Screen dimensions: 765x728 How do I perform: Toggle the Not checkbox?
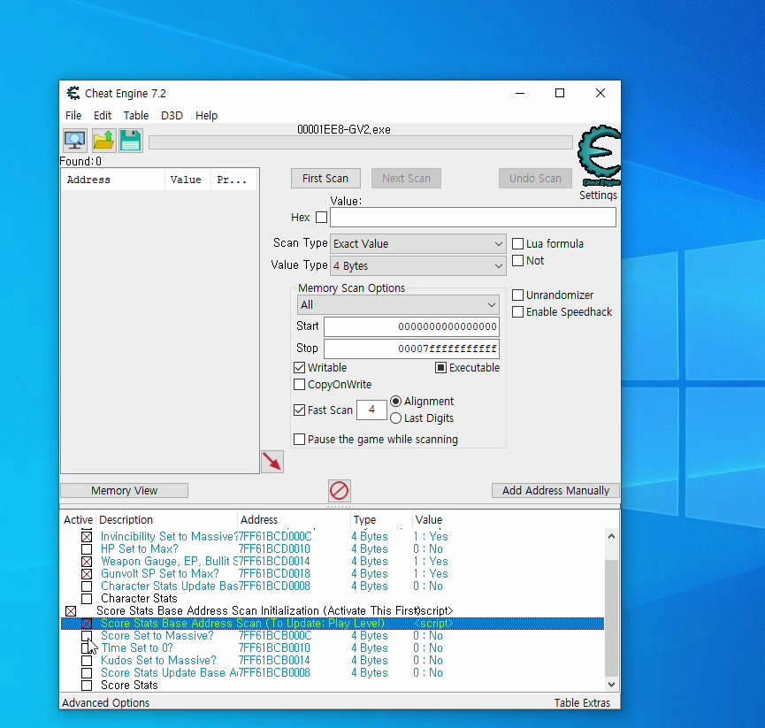tap(517, 261)
